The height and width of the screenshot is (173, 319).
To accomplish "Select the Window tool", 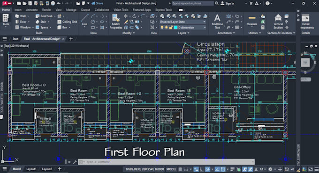I will pos(23,27).
